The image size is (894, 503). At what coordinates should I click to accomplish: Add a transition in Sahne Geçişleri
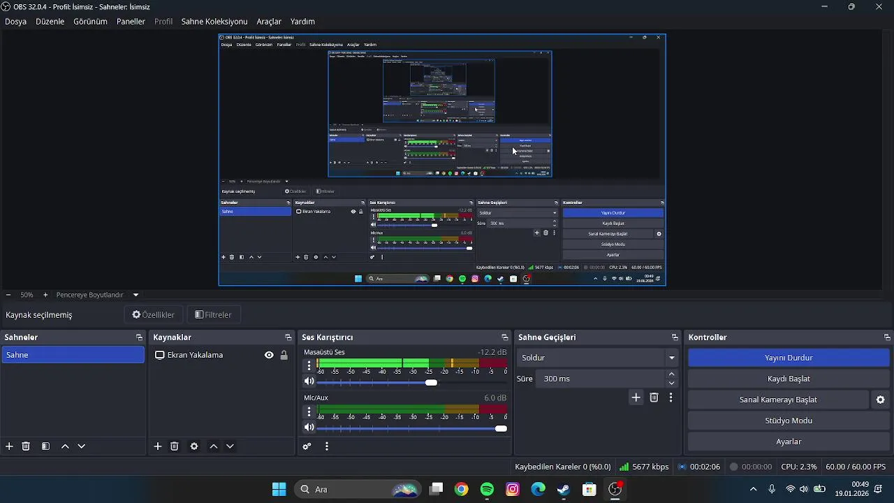(636, 398)
